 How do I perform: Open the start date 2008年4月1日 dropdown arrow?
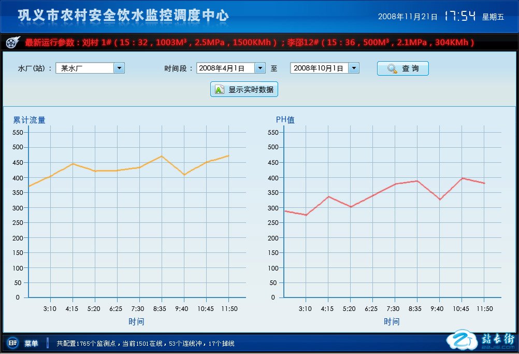(260, 68)
